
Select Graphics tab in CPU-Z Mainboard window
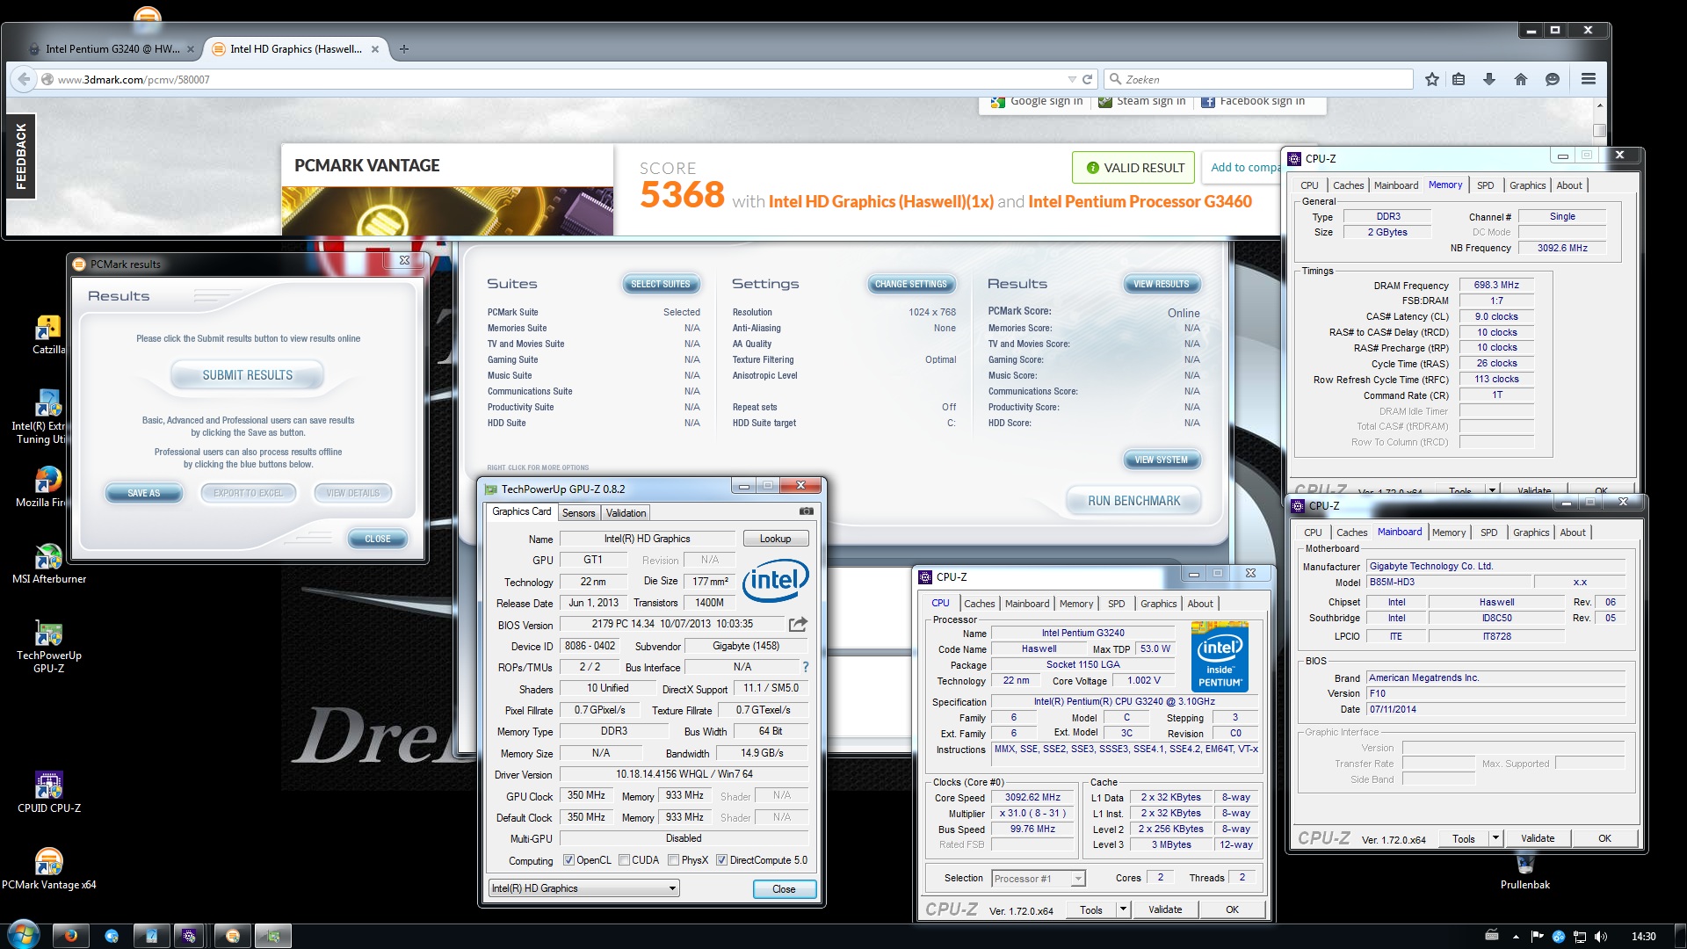pos(1531,532)
